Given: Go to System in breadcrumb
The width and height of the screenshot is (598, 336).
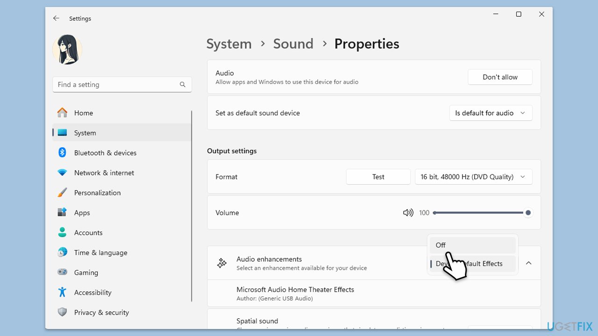Looking at the screenshot, I should tap(229, 44).
